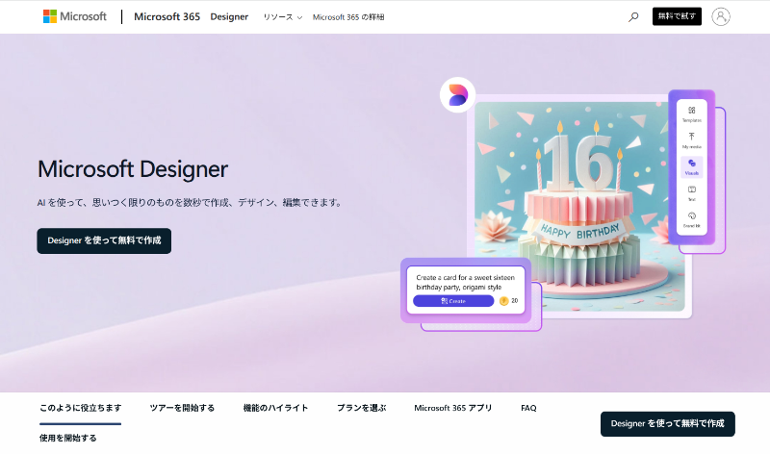Click bottom-bar Designer を使って無料で作成 button
770x454 pixels.
pos(667,423)
